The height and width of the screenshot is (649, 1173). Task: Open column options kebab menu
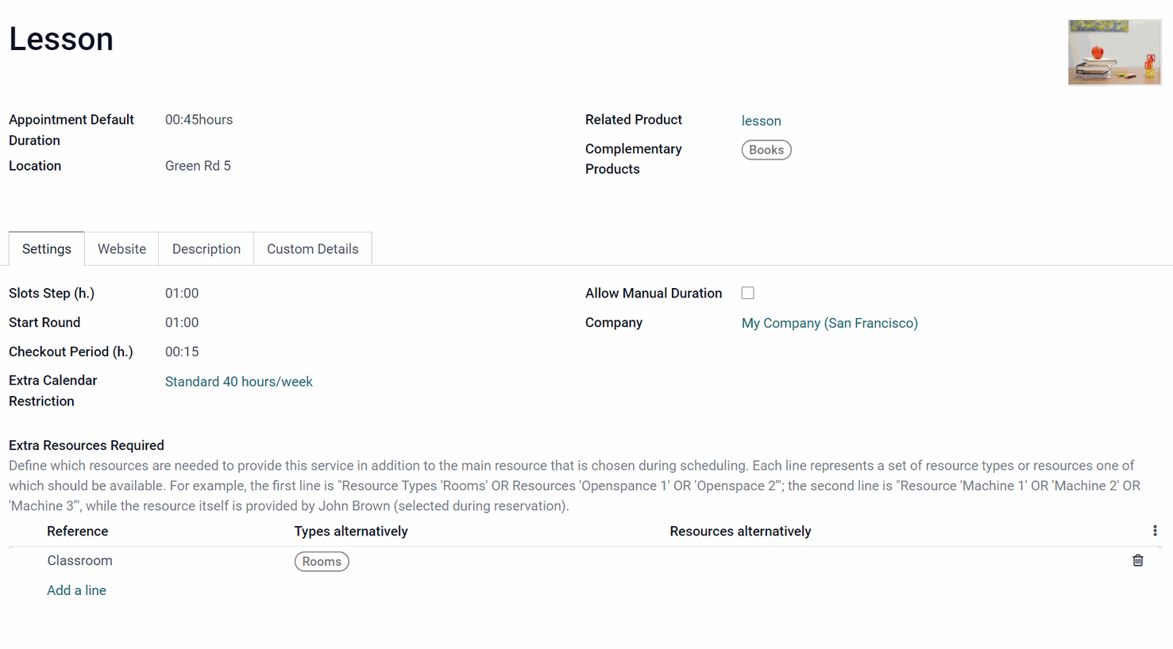pyautogui.click(x=1155, y=531)
